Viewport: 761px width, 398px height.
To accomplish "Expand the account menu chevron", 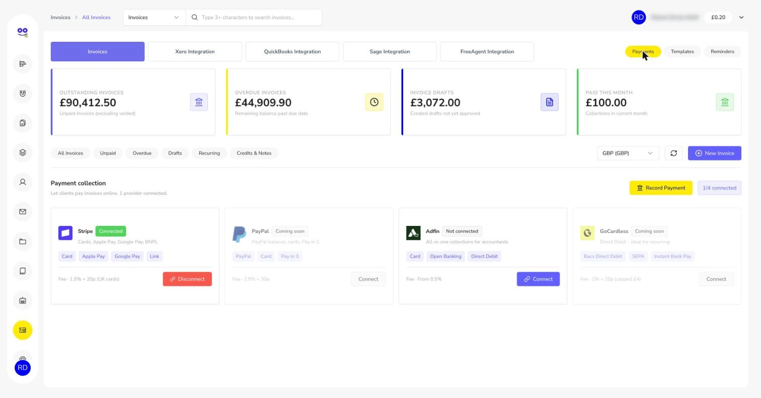I will tap(741, 17).
